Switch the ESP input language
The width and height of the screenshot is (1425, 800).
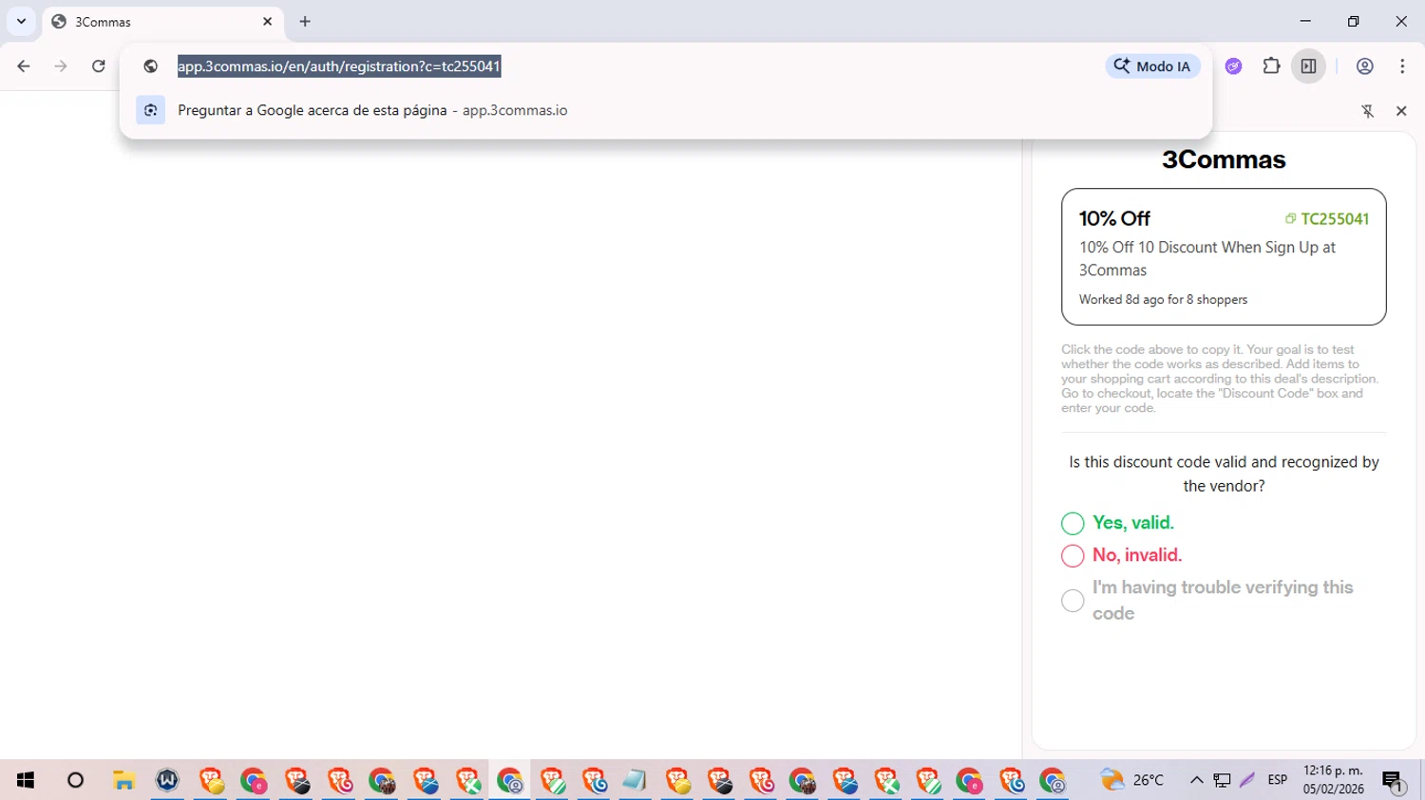point(1278,780)
